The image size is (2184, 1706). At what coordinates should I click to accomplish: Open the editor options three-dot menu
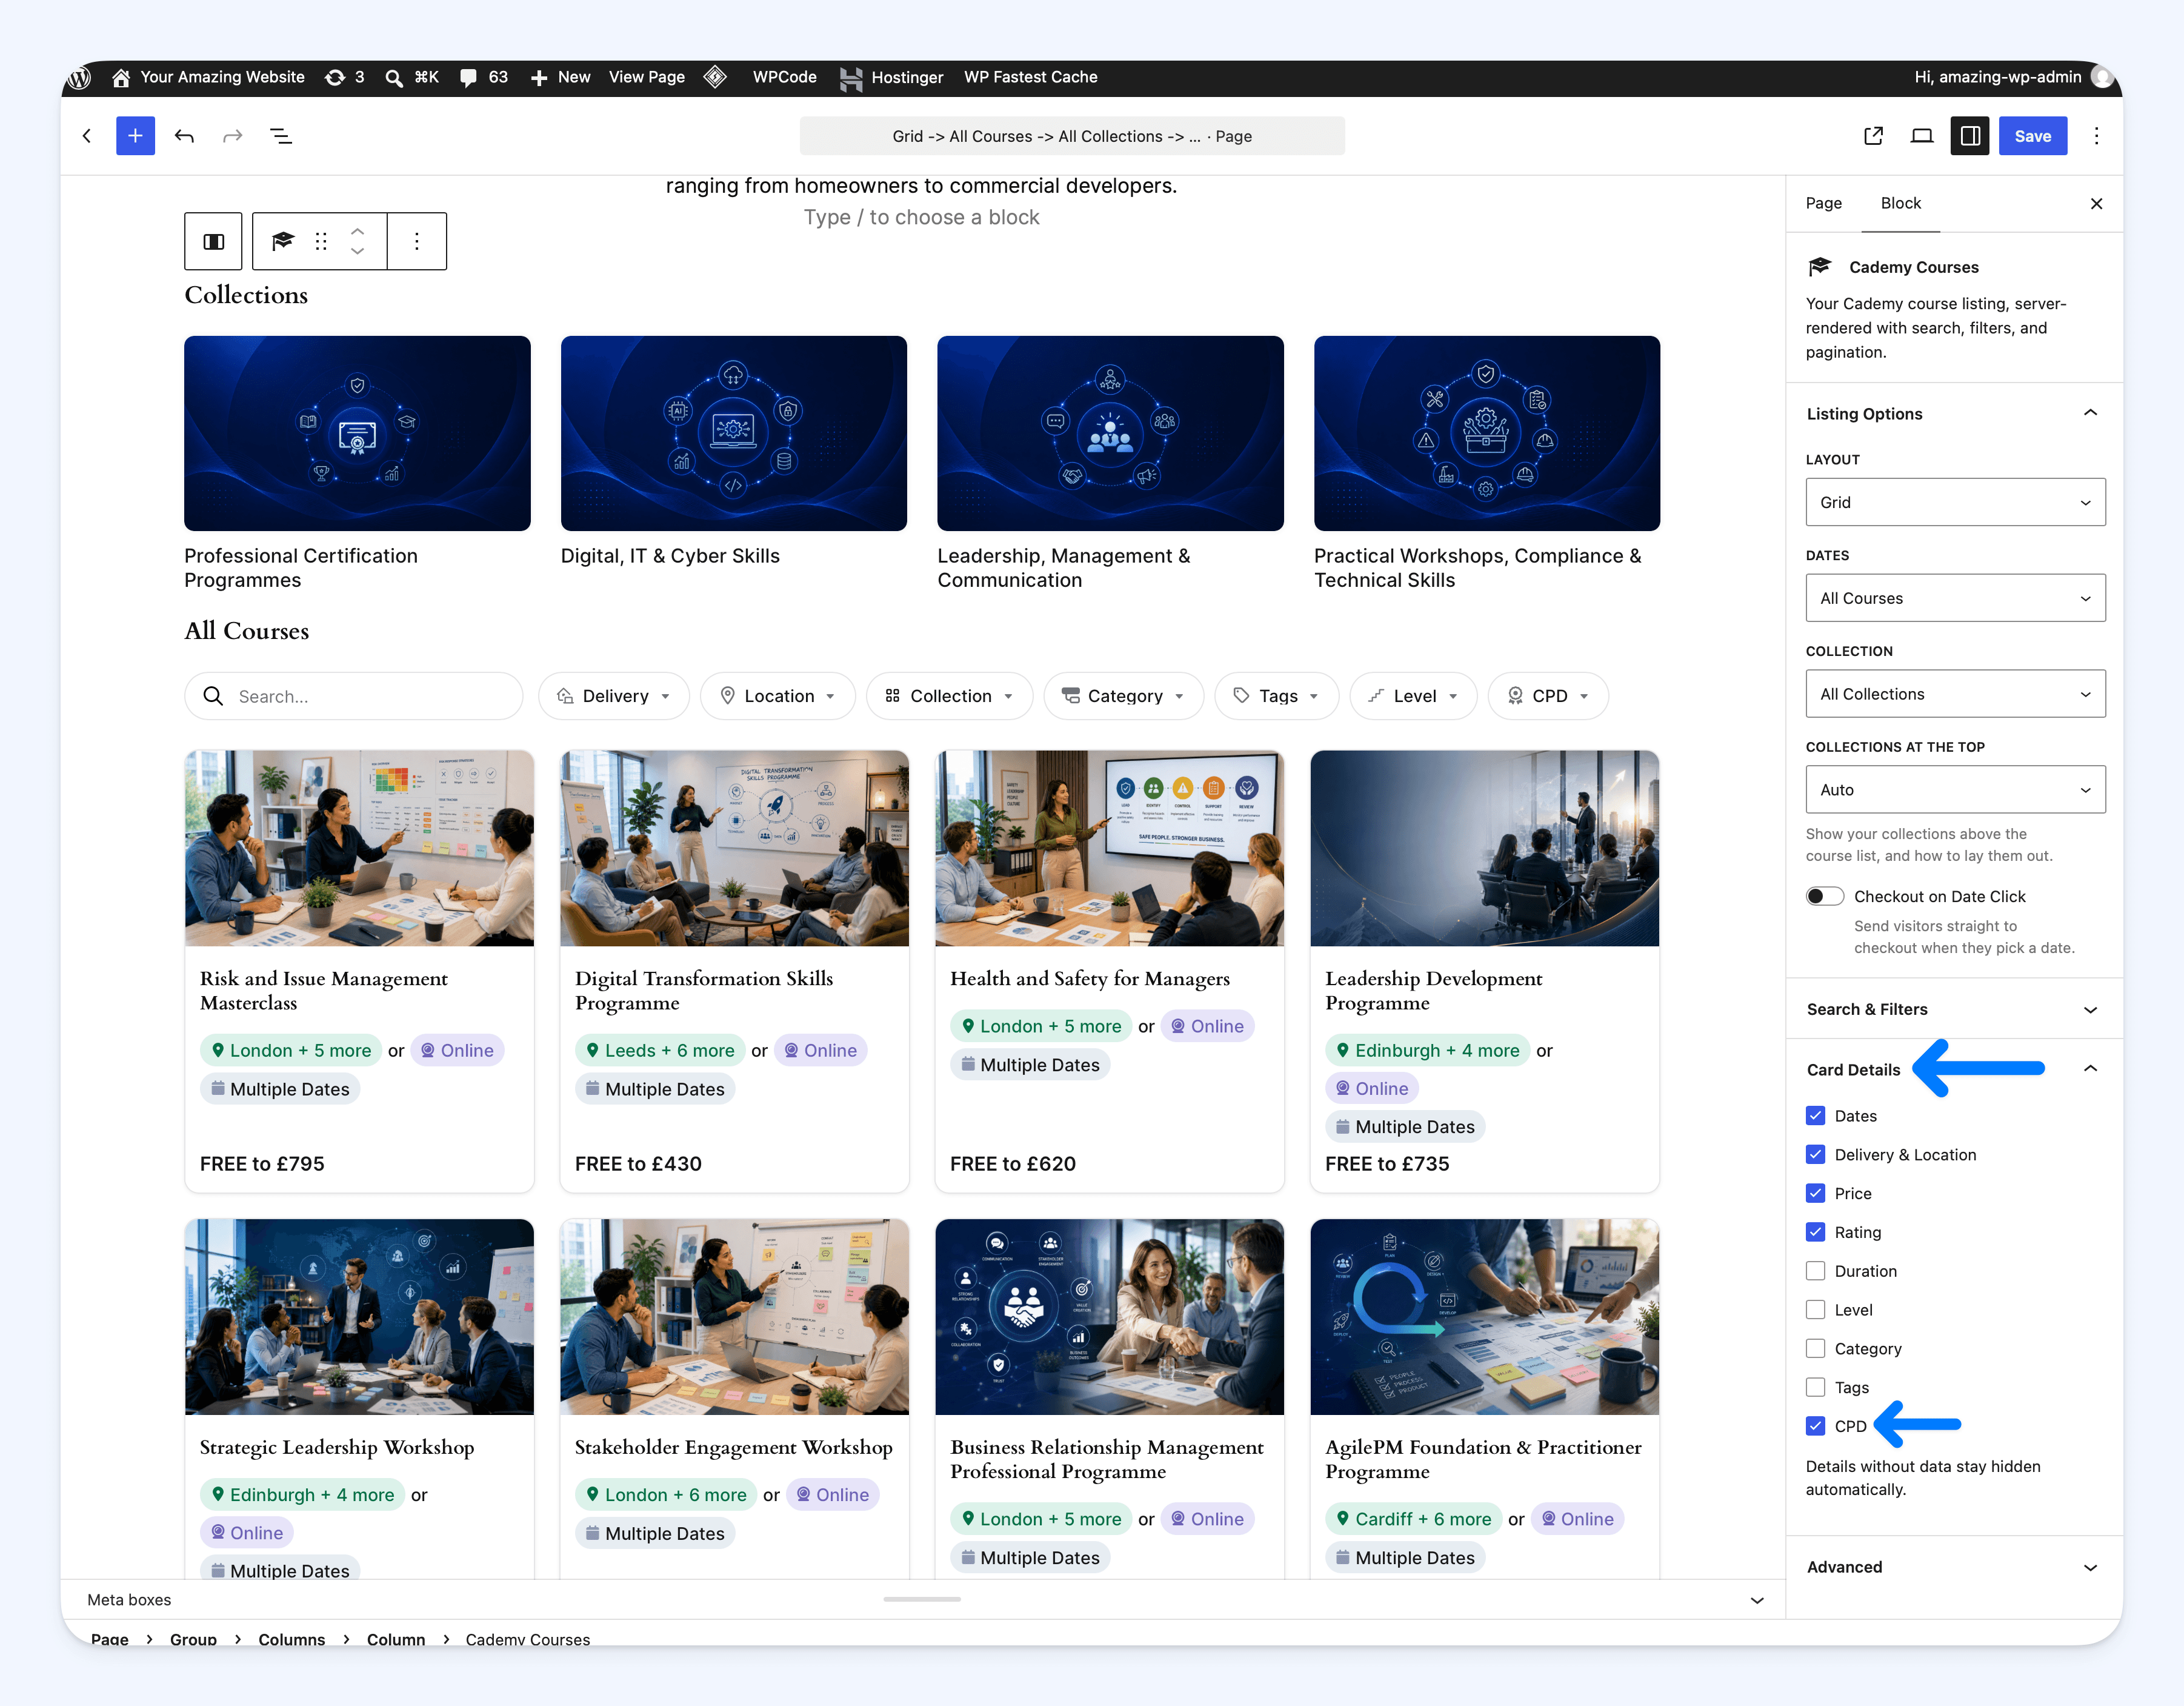pos(2097,136)
